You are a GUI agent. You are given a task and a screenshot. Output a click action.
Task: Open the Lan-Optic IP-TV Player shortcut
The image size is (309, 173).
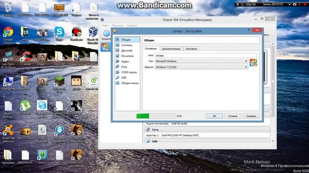[x=8, y=60]
